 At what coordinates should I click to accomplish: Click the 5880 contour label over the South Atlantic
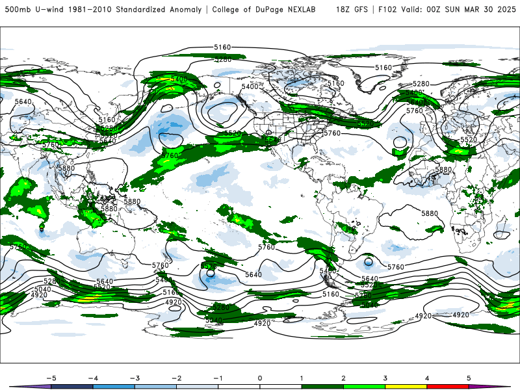430,213
